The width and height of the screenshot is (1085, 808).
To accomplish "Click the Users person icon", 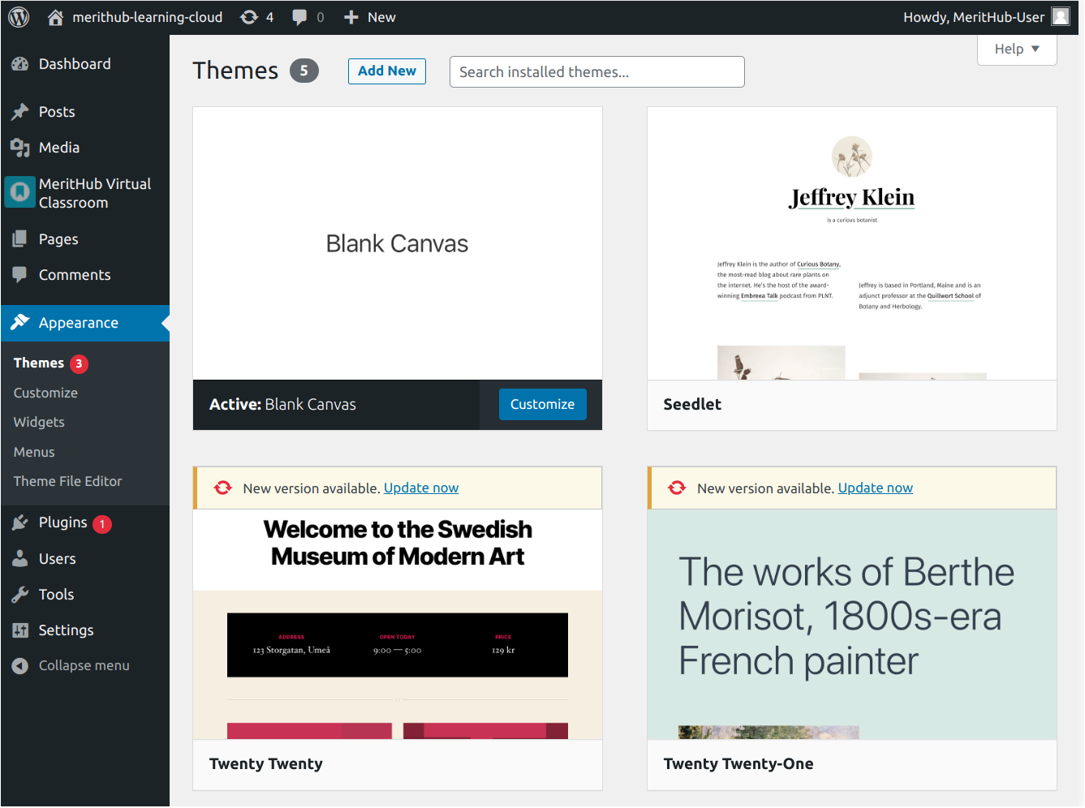I will tap(20, 559).
